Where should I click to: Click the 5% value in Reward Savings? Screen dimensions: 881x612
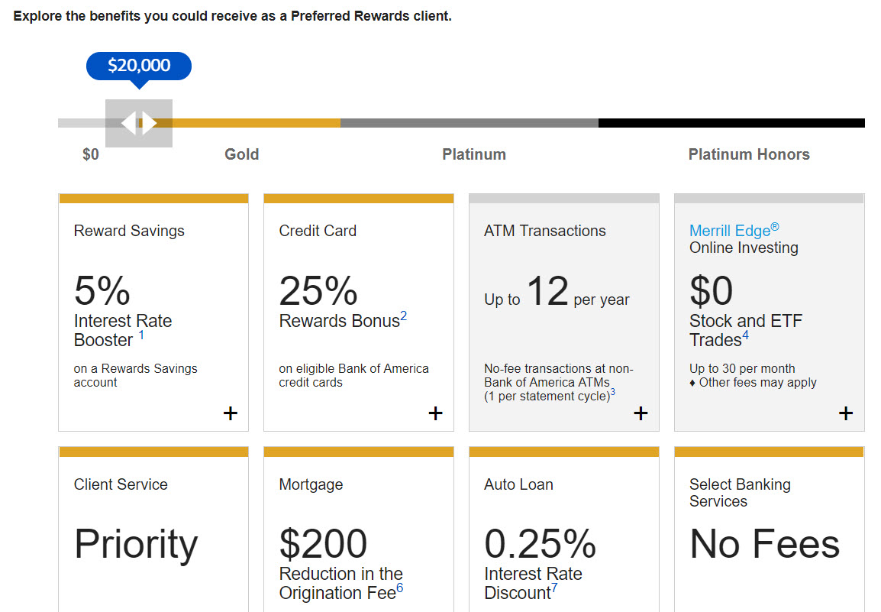pyautogui.click(x=102, y=291)
